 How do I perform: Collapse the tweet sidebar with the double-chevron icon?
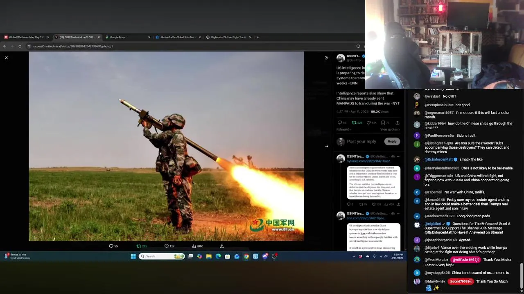coord(326,58)
